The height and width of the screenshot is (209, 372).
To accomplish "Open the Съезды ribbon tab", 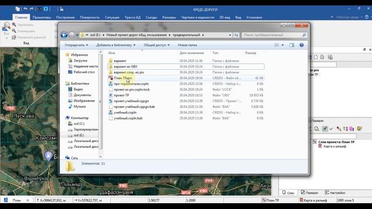I will [151, 17].
